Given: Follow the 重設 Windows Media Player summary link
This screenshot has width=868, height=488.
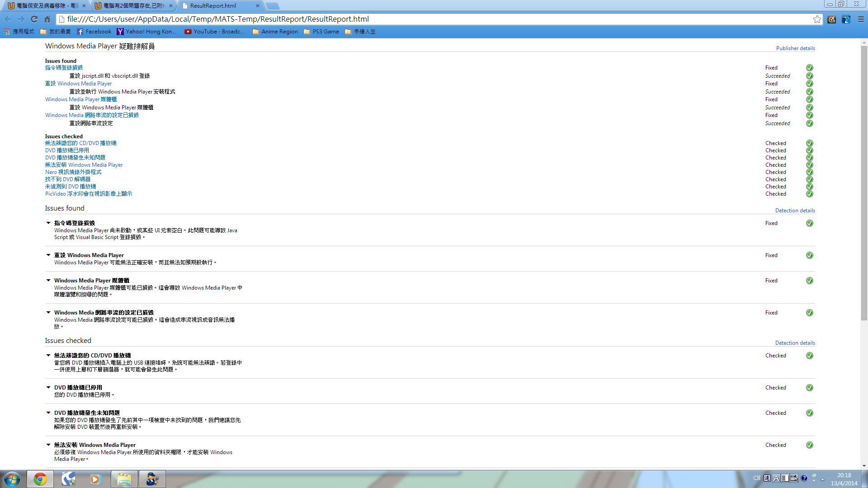Looking at the screenshot, I should click(78, 84).
